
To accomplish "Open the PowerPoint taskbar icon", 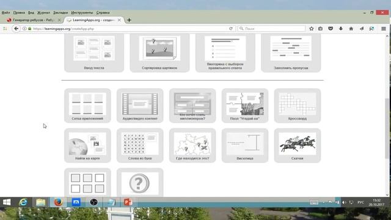I will (x=128, y=202).
